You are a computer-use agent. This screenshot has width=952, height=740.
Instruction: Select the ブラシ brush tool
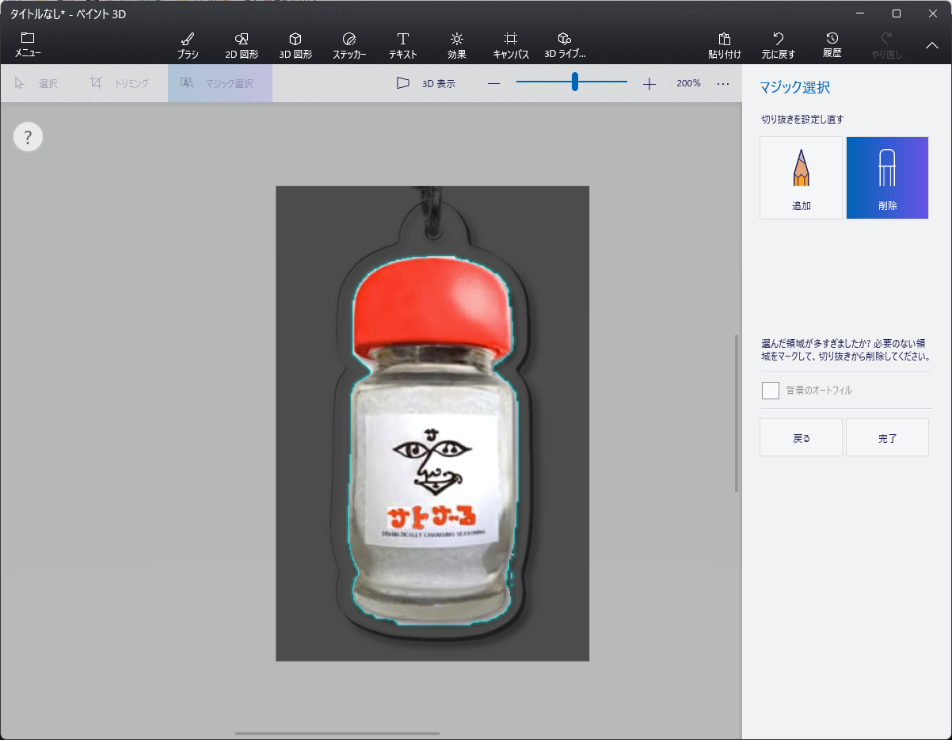point(188,45)
